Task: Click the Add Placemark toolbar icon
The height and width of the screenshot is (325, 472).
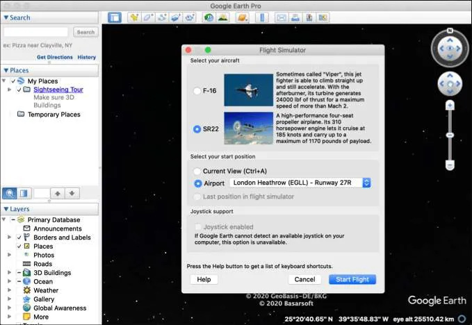Action: (x=133, y=17)
